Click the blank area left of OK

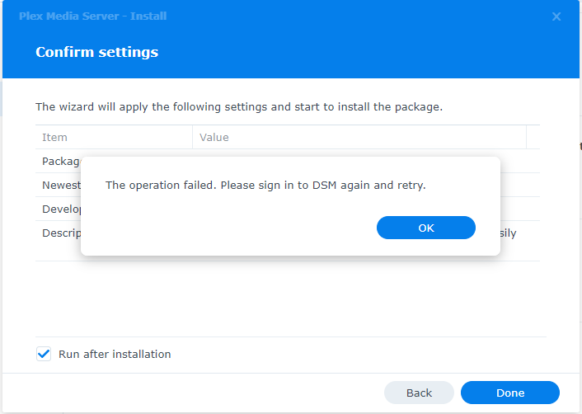pos(231,228)
